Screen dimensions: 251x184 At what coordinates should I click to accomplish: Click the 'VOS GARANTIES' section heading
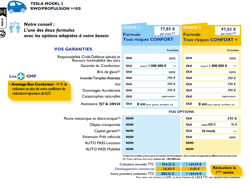tap(73, 49)
